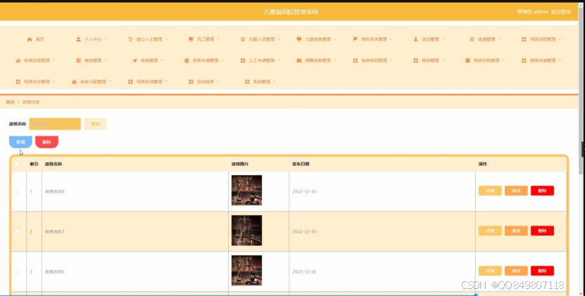Screen dimensions: 585x296
Task: Expand the 物资管理 dropdown arrow
Action: 443,60
